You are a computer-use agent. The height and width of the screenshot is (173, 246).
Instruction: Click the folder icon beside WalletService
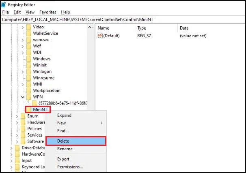click(x=28, y=33)
